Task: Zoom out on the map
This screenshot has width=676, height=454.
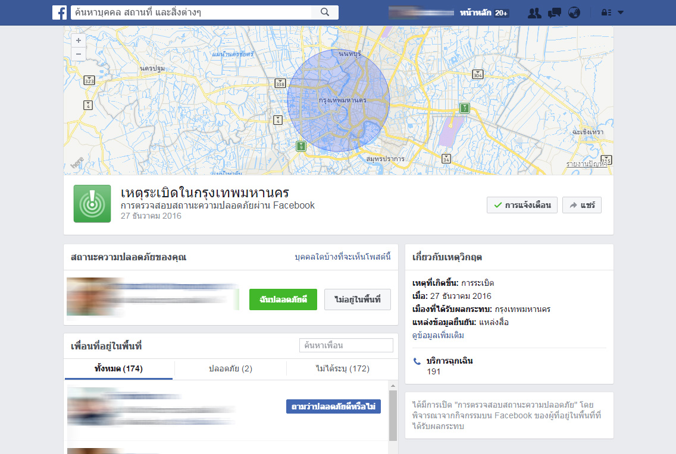Action: click(x=79, y=54)
